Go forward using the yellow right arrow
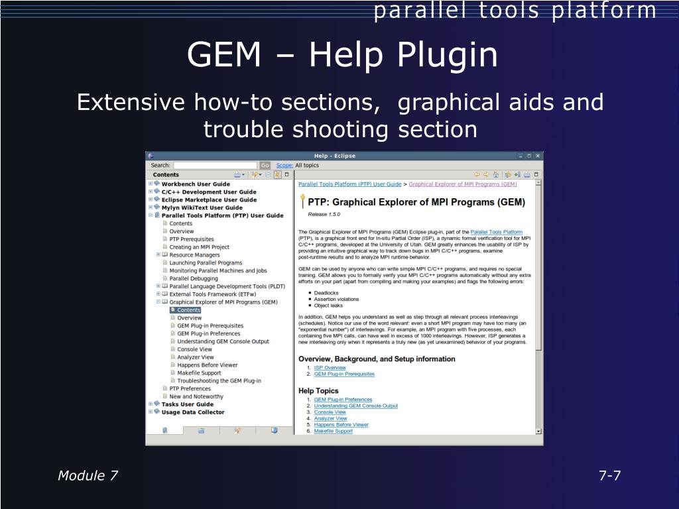Viewport: 679px width, 509px height. coord(486,175)
